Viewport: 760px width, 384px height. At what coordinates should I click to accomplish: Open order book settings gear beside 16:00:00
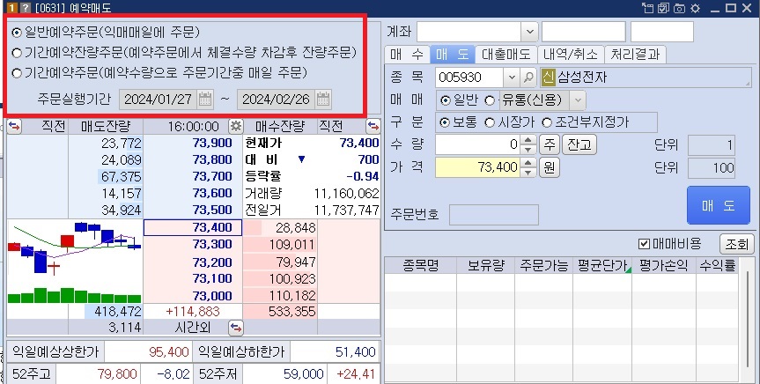pyautogui.click(x=236, y=127)
